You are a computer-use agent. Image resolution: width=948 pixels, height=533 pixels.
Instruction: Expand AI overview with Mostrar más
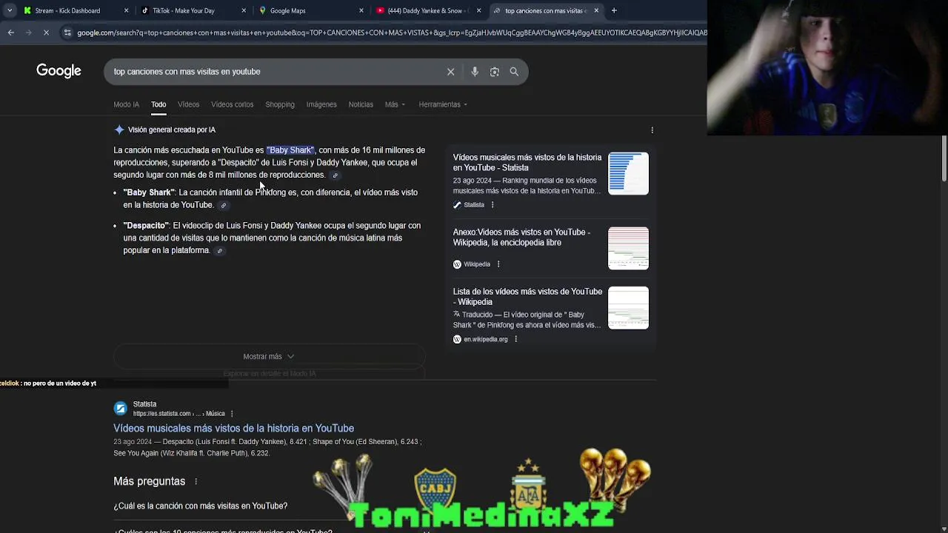click(x=269, y=357)
